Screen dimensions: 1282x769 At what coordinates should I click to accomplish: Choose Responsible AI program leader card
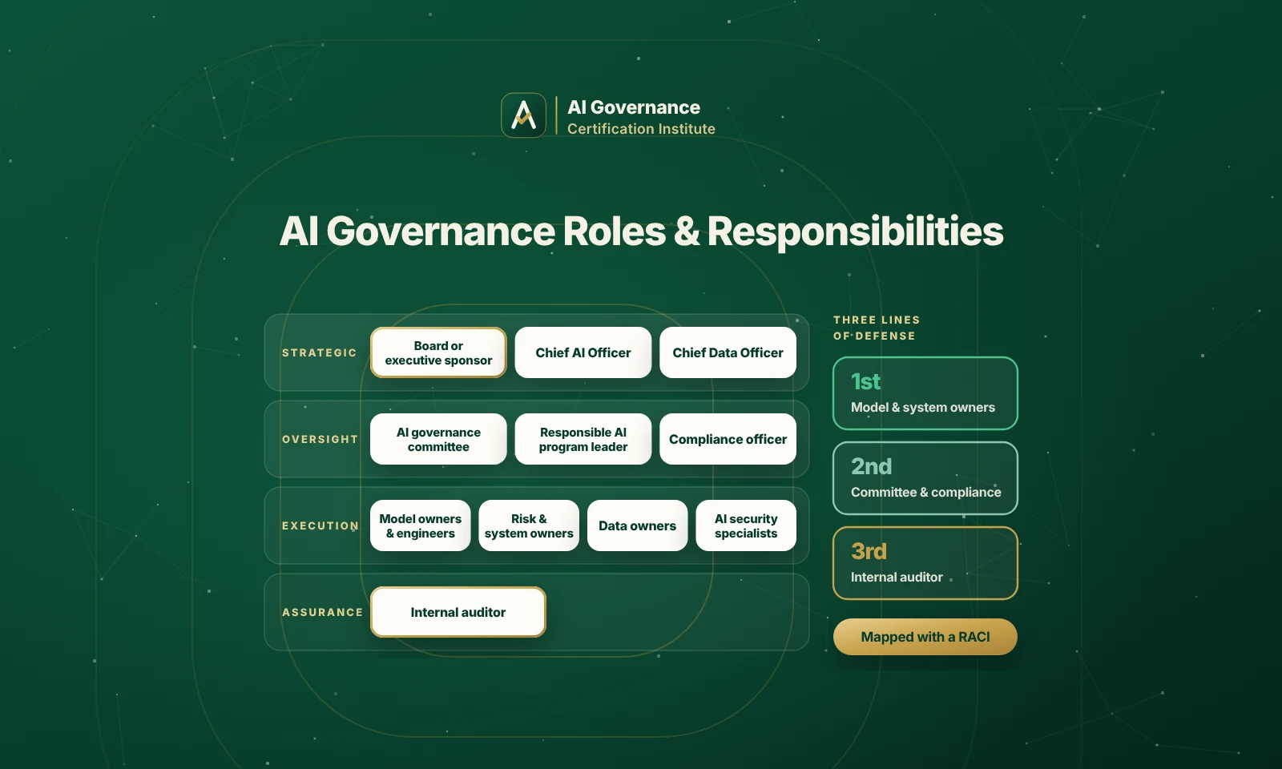tap(583, 439)
